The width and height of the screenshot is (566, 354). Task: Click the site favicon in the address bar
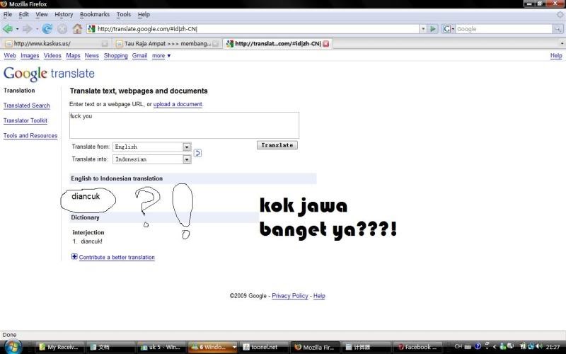tap(92, 29)
